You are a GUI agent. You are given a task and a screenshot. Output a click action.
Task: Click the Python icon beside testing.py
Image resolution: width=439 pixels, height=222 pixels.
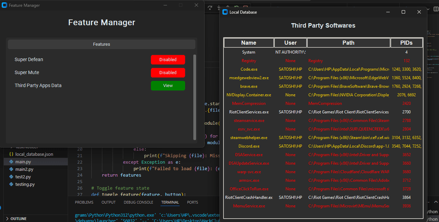pos(11,184)
